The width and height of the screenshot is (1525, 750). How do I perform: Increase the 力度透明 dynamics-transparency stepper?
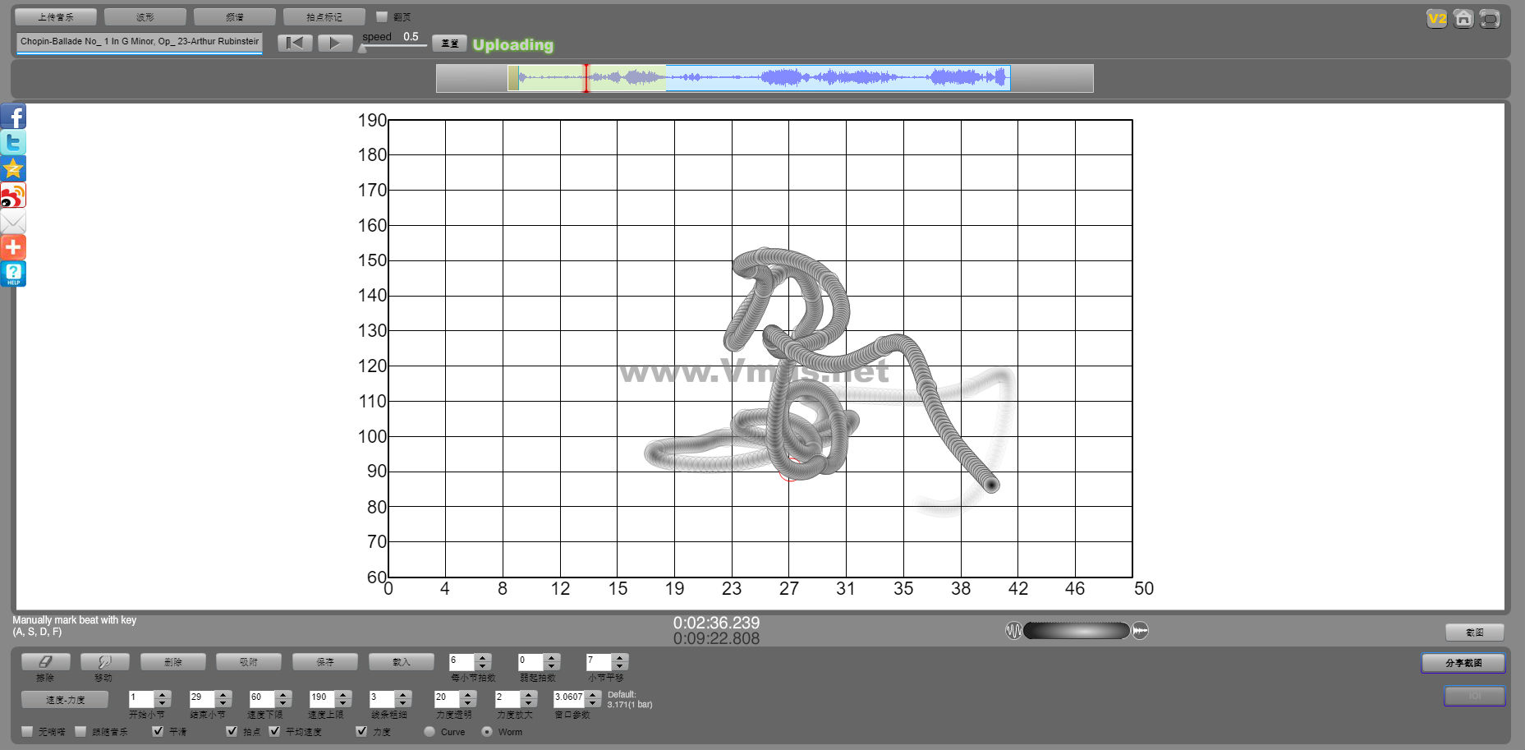click(x=468, y=694)
